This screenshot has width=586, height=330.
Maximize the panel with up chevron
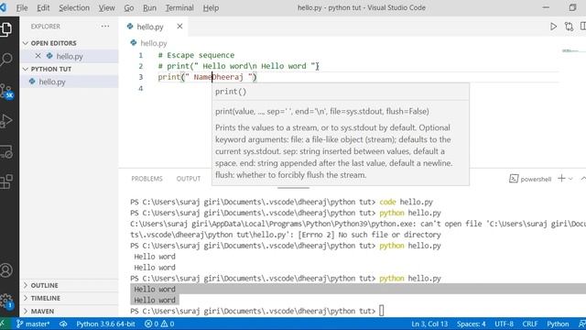pyautogui.click(x=583, y=179)
